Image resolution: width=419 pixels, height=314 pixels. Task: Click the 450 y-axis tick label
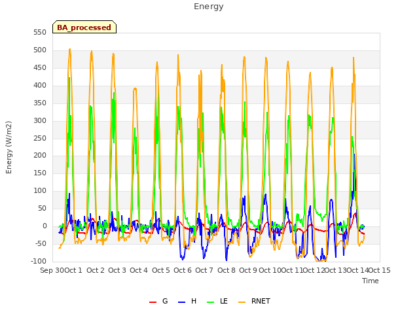(40, 68)
